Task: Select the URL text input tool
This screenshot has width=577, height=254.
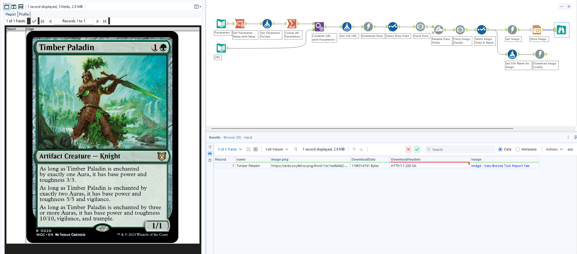Action: click(221, 48)
